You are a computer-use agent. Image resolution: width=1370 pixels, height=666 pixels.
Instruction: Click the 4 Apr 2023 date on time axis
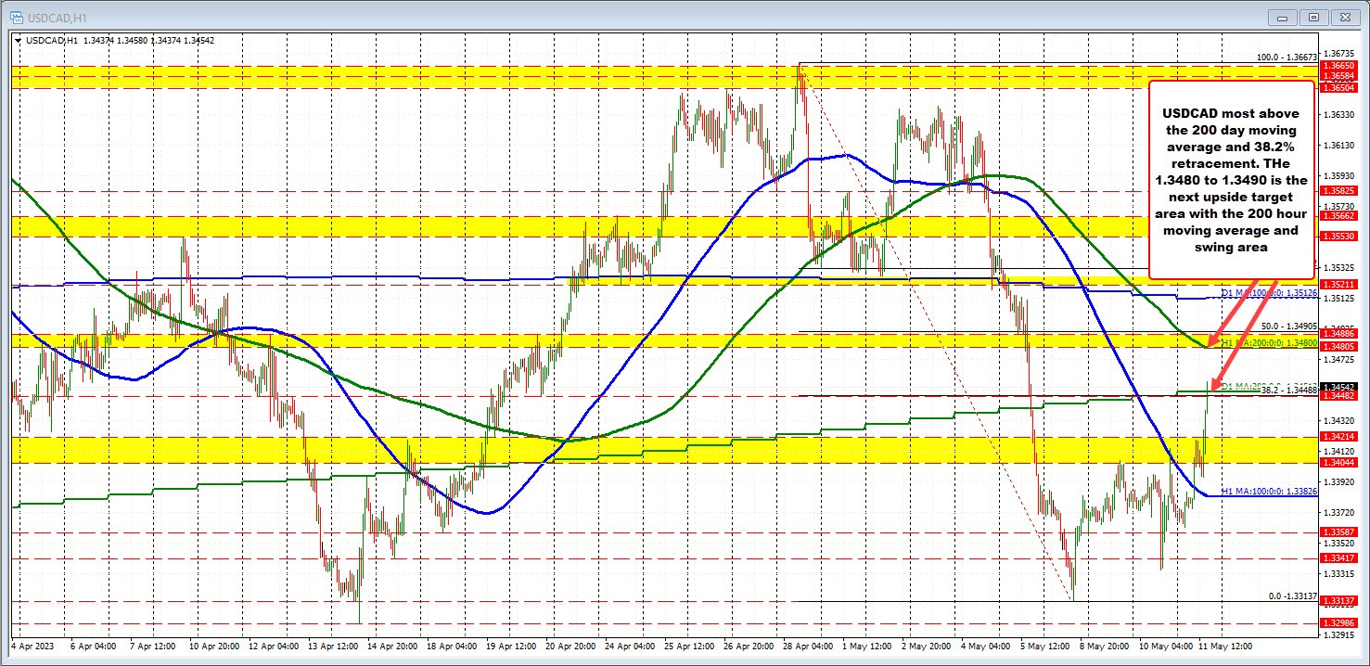pyautogui.click(x=33, y=643)
